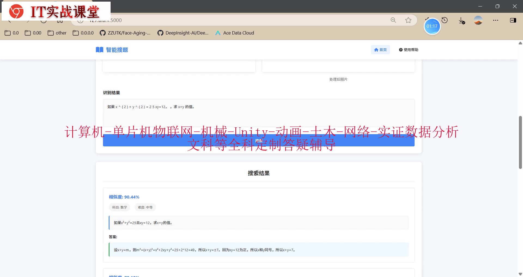Open the browser three-dot menu

click(x=495, y=20)
